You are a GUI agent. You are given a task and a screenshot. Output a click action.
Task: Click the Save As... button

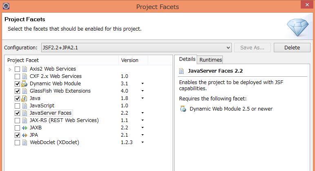(253, 47)
